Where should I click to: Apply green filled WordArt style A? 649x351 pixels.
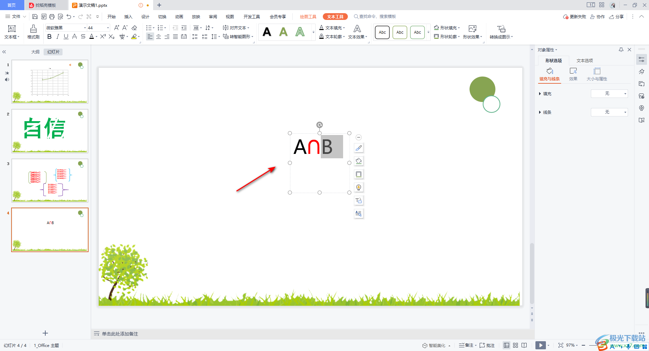click(283, 32)
